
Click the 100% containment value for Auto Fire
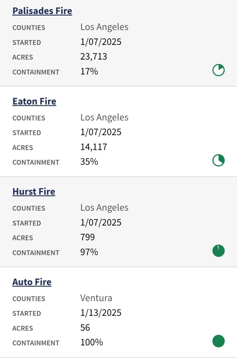(92, 343)
